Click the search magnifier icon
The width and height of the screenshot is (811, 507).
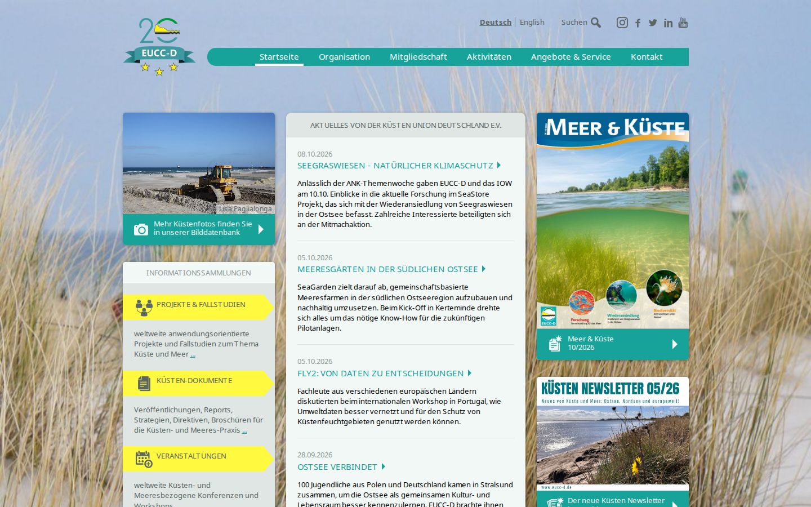point(596,23)
